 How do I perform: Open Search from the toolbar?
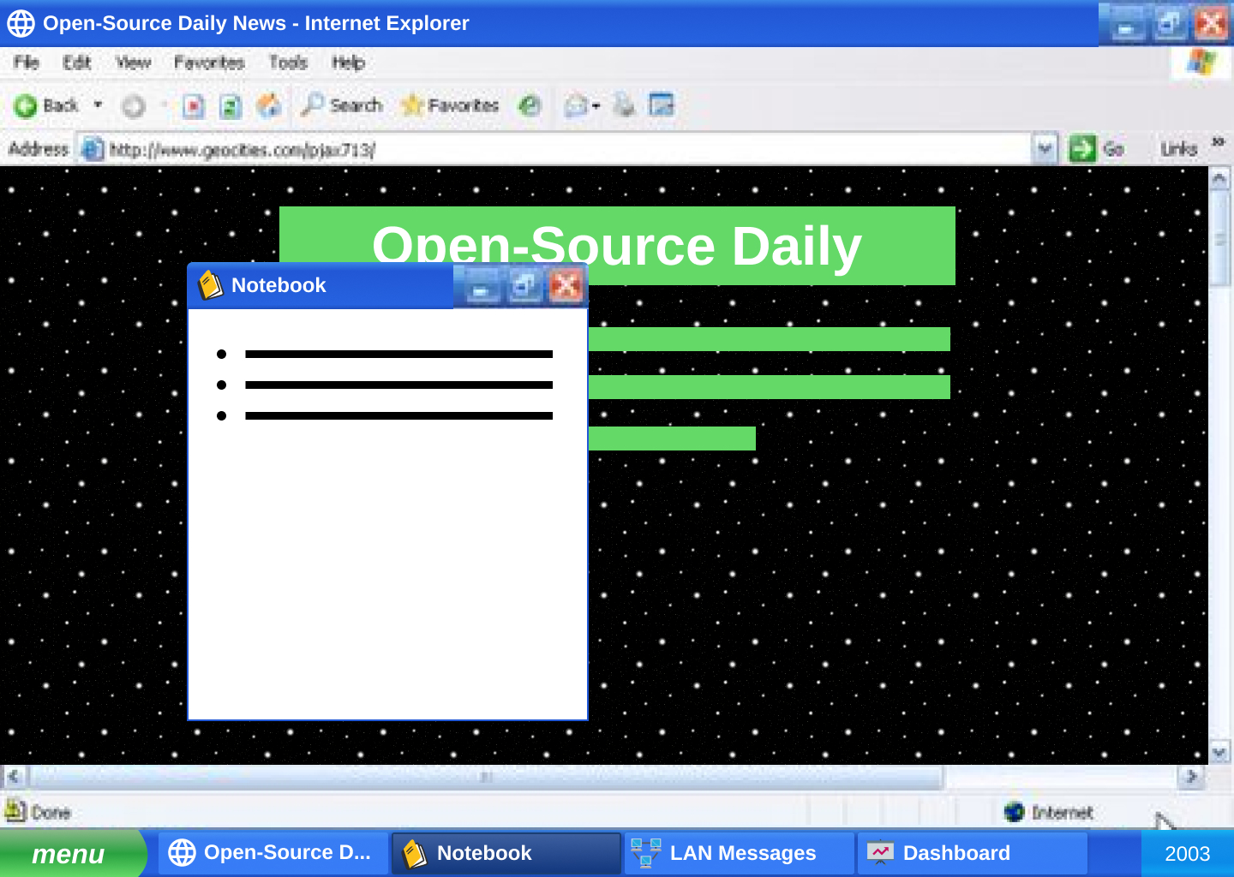pos(341,105)
